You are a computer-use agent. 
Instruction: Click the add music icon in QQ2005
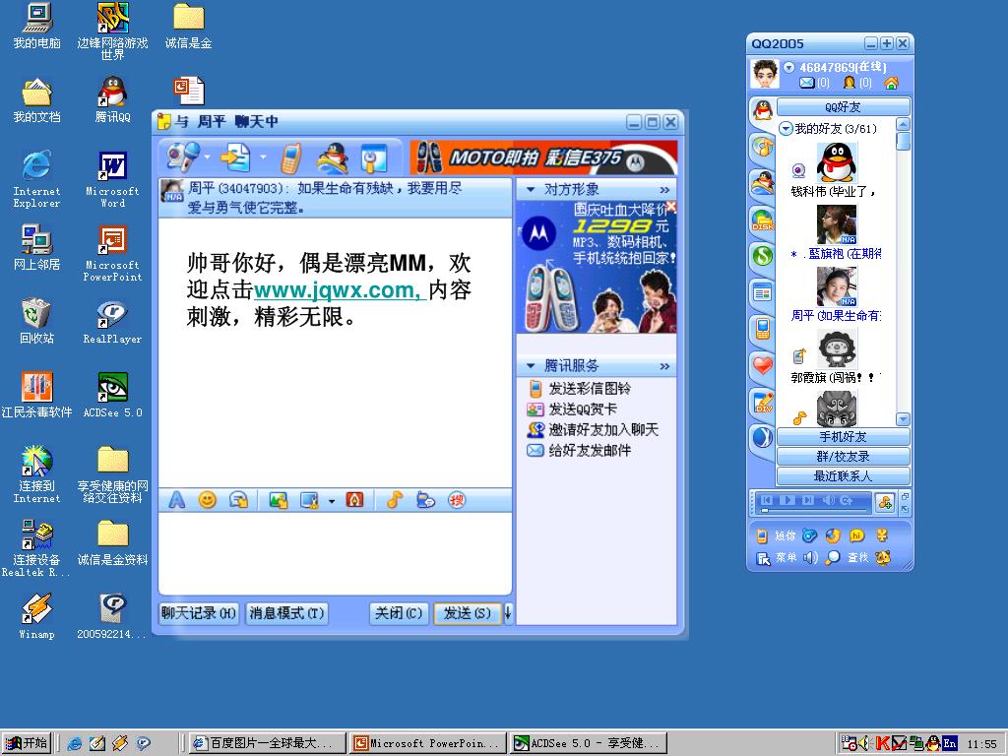click(x=885, y=503)
